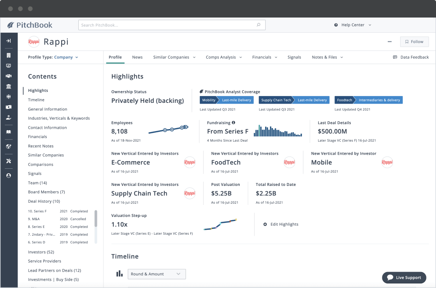Image resolution: width=436 pixels, height=288 pixels.
Task: Open the monitor chart icon in the sidebar
Action: [9, 66]
